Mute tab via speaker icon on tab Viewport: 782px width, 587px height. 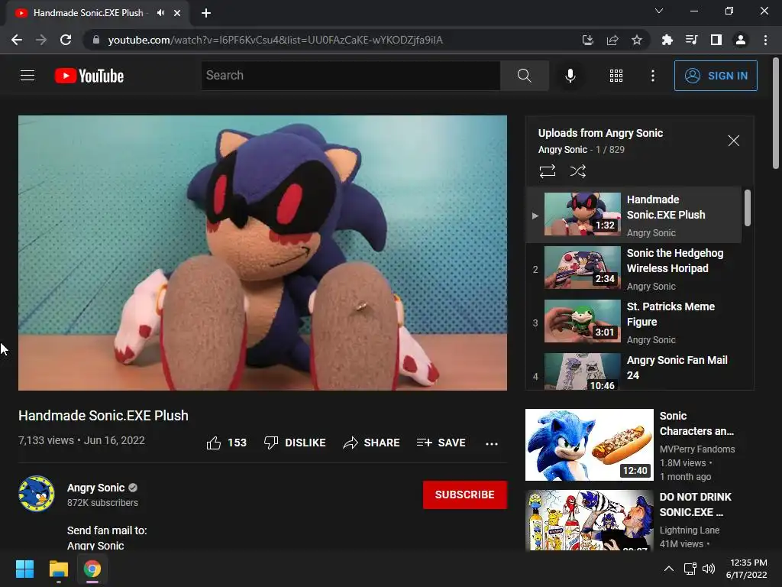pos(160,13)
